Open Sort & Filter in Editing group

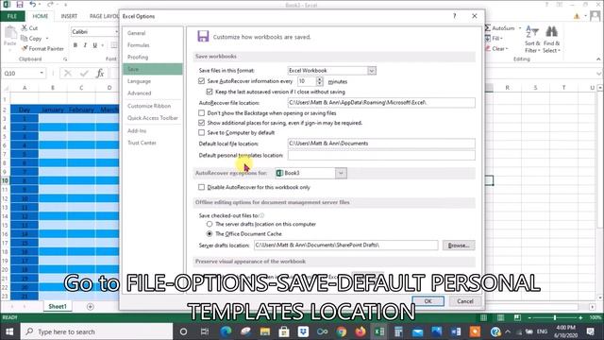click(532, 40)
